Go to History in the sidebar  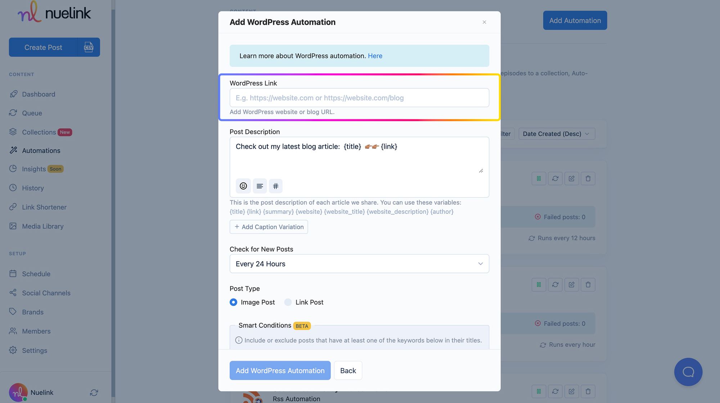(33, 188)
